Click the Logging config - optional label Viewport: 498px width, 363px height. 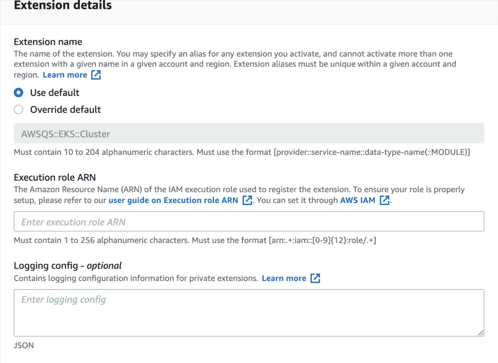(x=67, y=265)
